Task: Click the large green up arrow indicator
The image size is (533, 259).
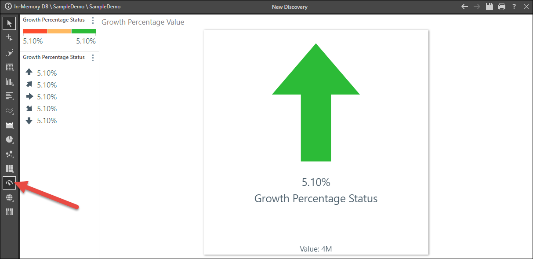Action: click(x=316, y=102)
